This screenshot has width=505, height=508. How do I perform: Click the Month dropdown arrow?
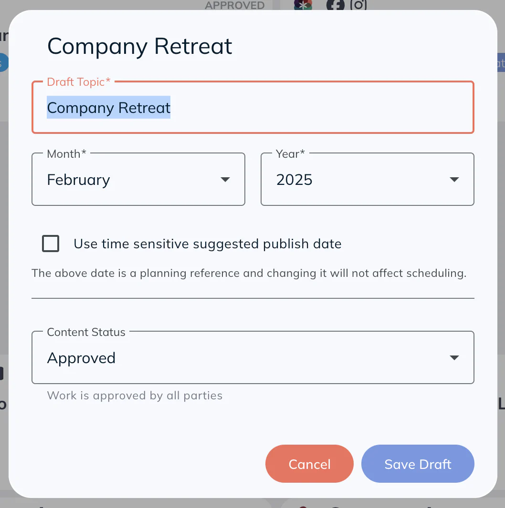tap(225, 180)
